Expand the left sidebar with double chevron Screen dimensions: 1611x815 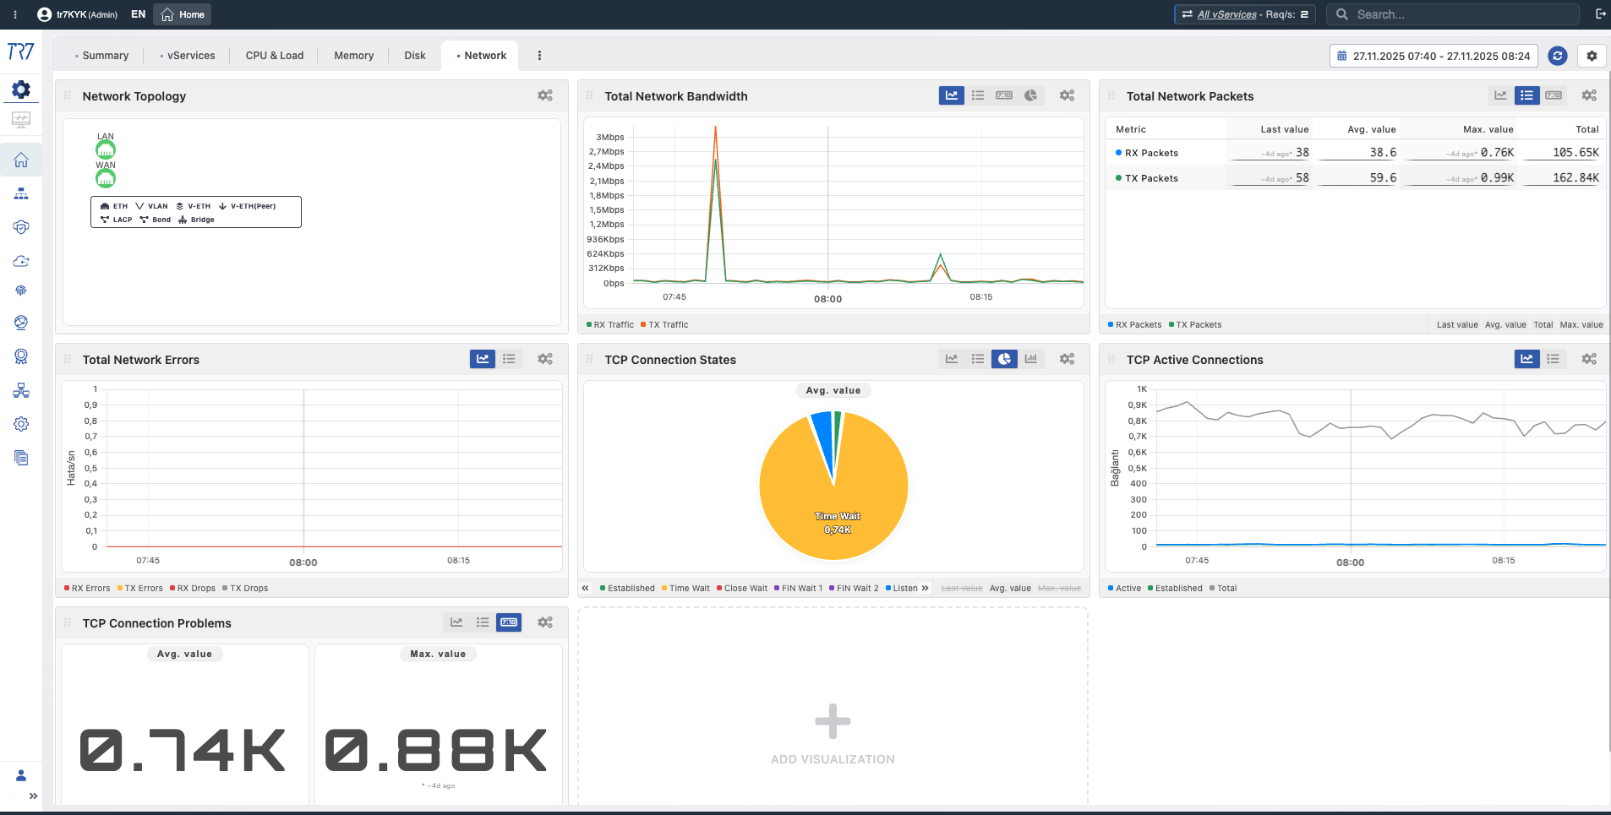coord(33,796)
